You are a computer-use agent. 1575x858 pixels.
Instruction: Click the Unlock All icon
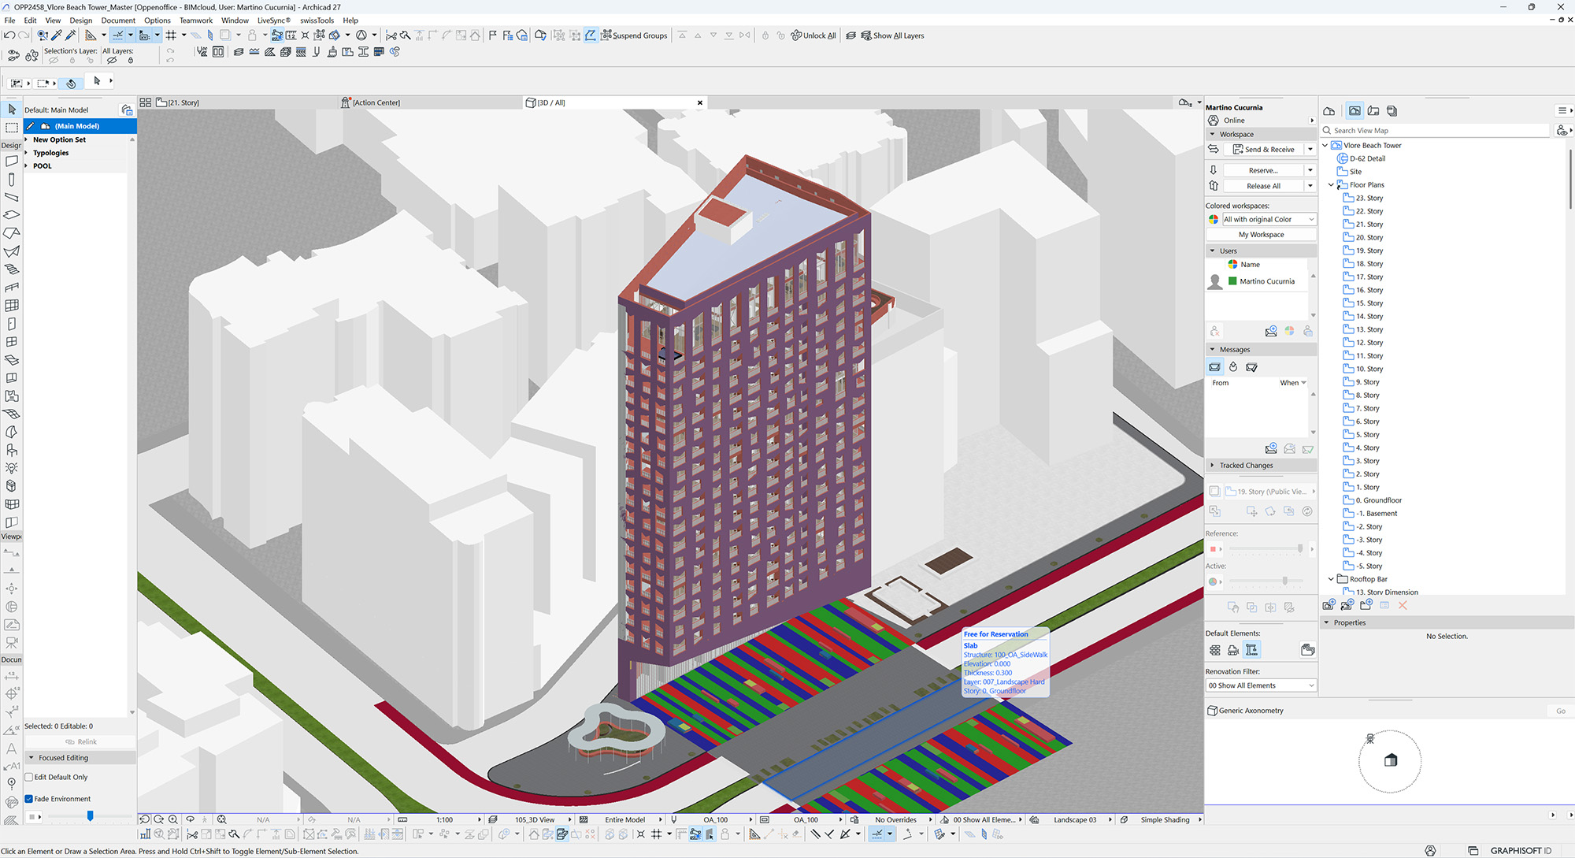[x=796, y=35]
